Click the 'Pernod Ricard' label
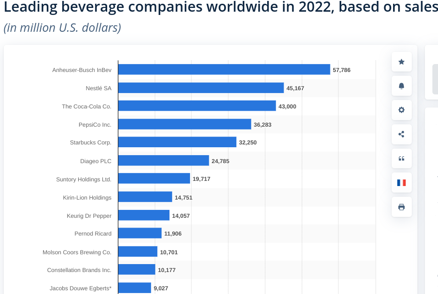The height and width of the screenshot is (294, 438). pyautogui.click(x=93, y=234)
